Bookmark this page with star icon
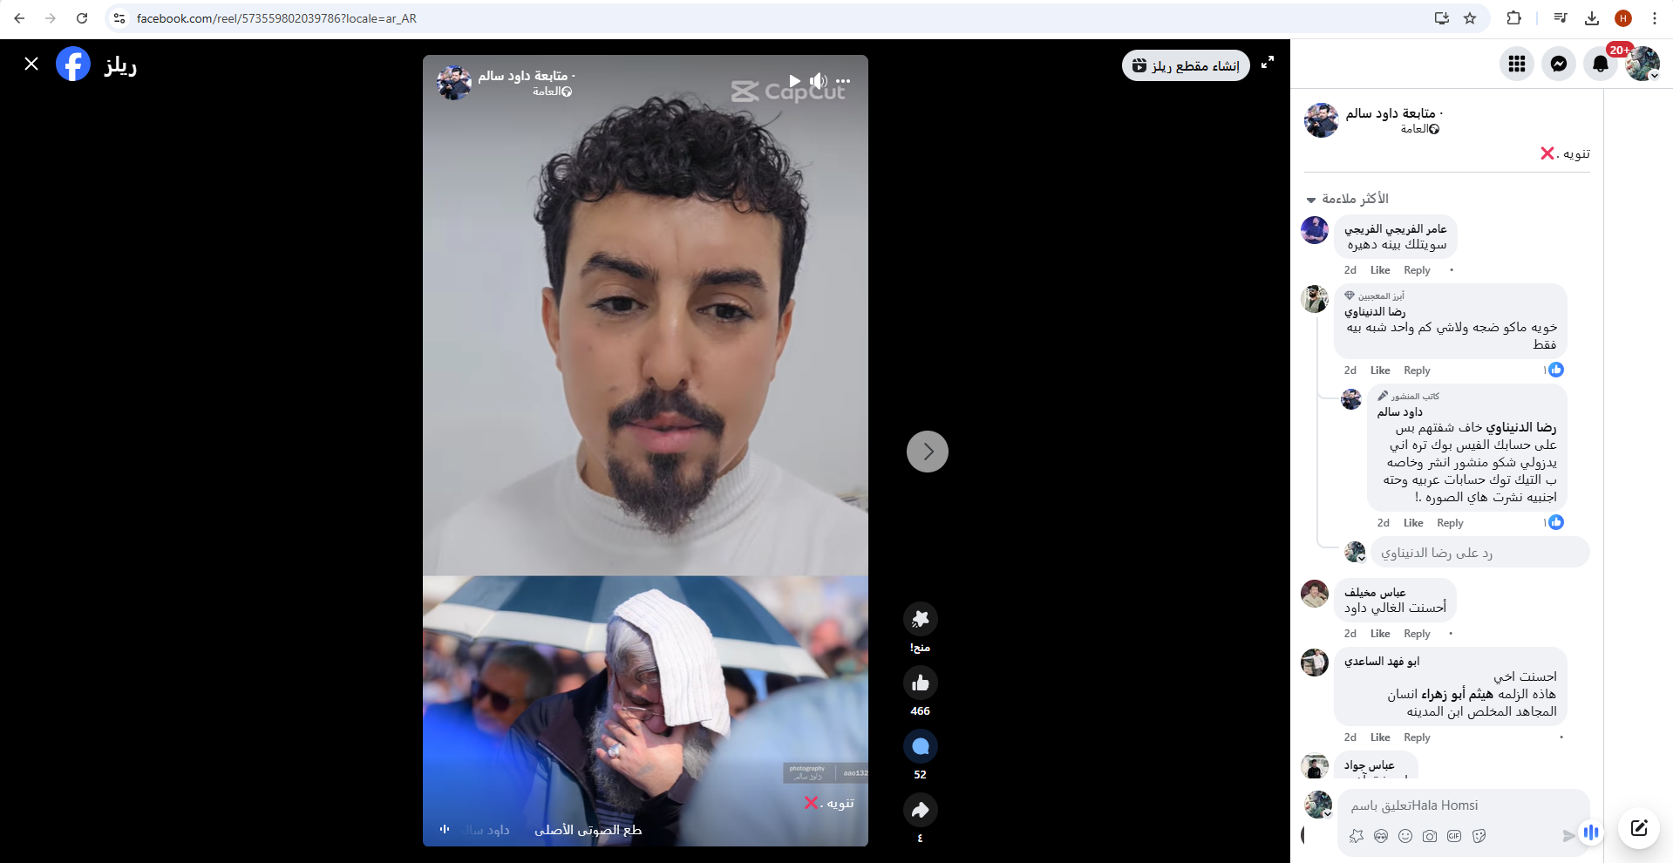1673x863 pixels. click(1470, 18)
